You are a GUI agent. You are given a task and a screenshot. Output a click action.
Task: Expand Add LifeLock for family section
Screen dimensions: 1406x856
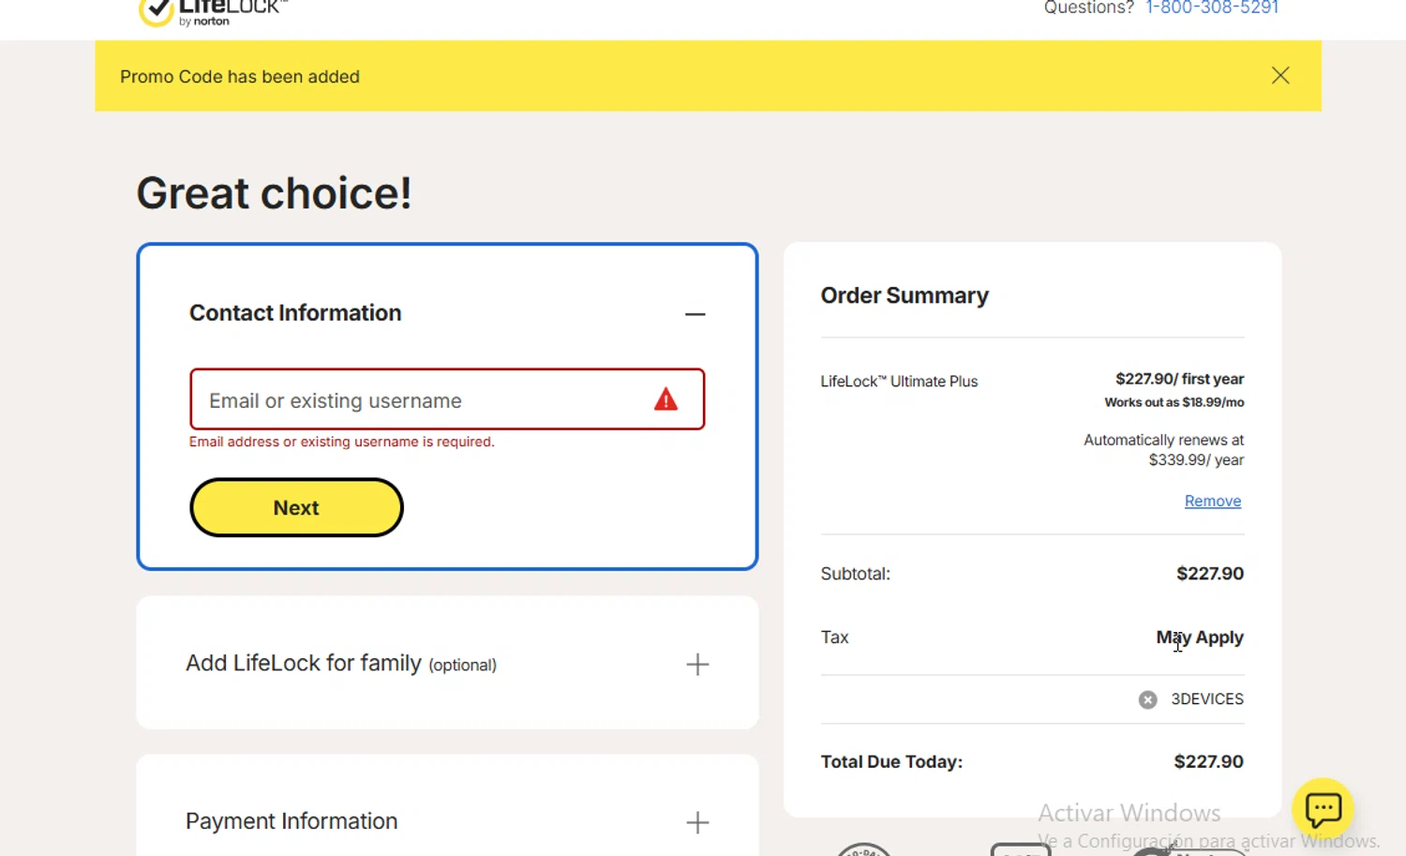coord(697,665)
